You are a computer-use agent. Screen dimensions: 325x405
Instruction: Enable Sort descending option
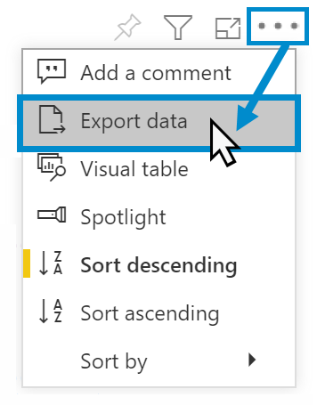(159, 264)
